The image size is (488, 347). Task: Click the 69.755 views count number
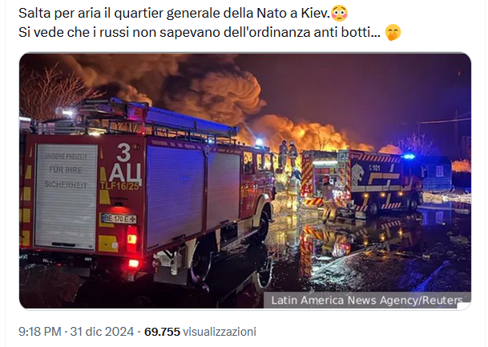162,332
